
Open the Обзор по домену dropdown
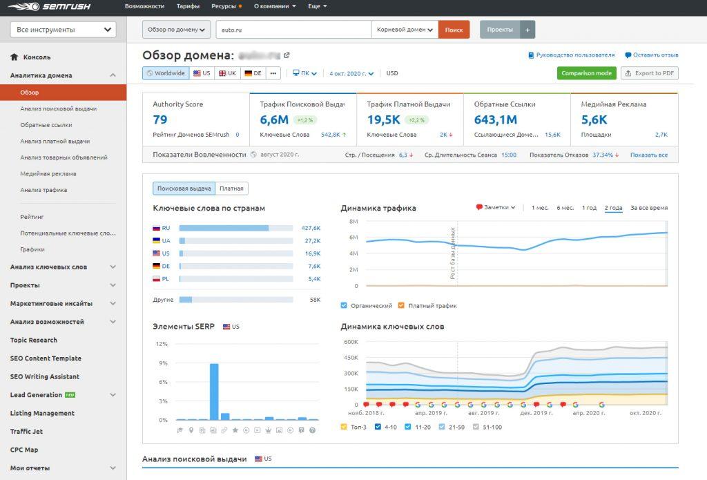point(176,30)
